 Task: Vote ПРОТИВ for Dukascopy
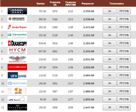(124, 43)
